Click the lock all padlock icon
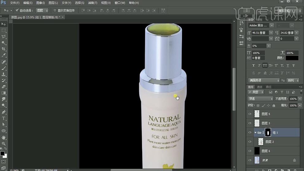 click(274, 106)
